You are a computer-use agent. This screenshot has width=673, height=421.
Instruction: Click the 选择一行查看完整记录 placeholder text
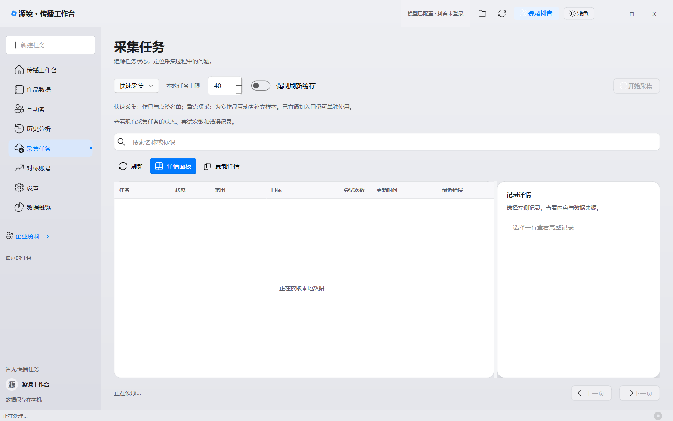pyautogui.click(x=543, y=228)
